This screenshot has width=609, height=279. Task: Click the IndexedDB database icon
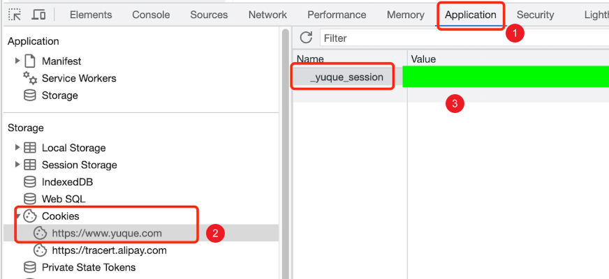click(x=30, y=181)
